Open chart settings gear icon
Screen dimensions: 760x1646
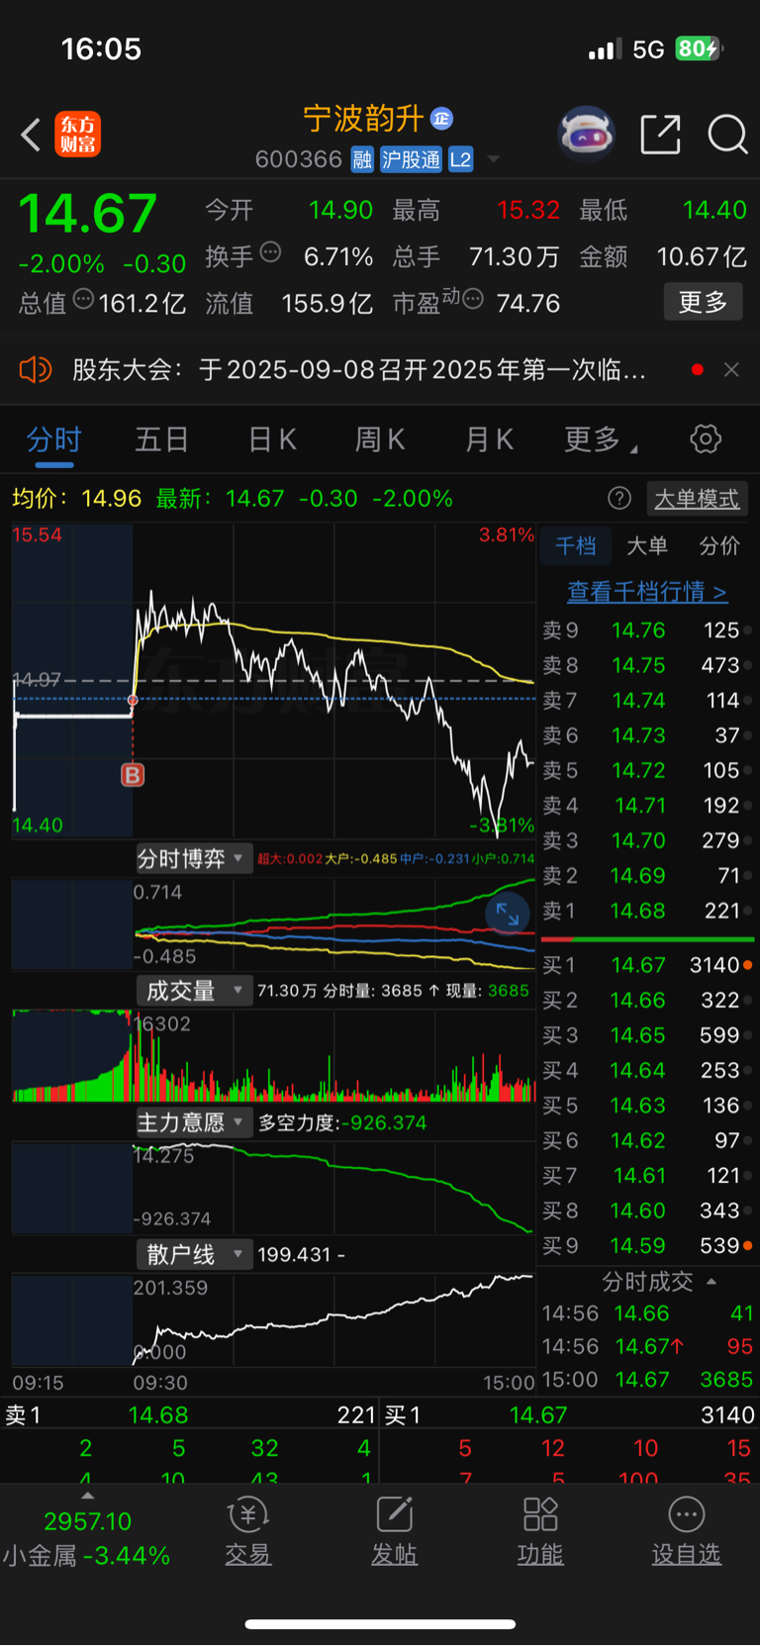[706, 438]
